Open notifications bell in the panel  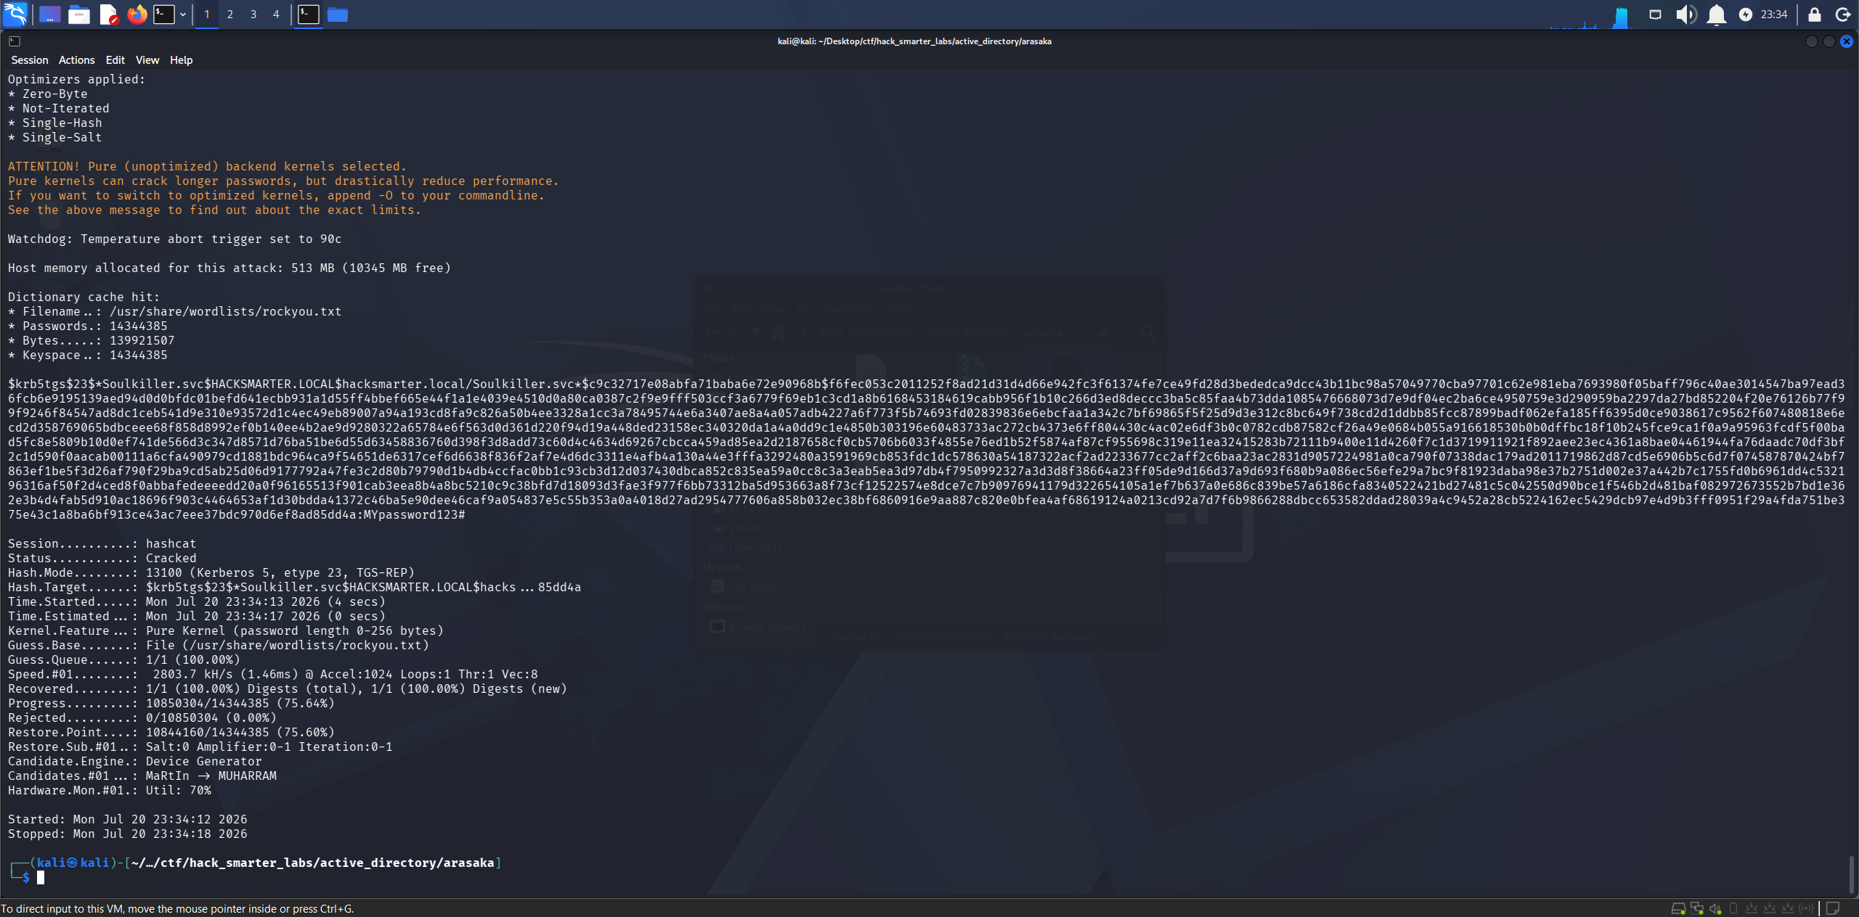click(x=1716, y=15)
